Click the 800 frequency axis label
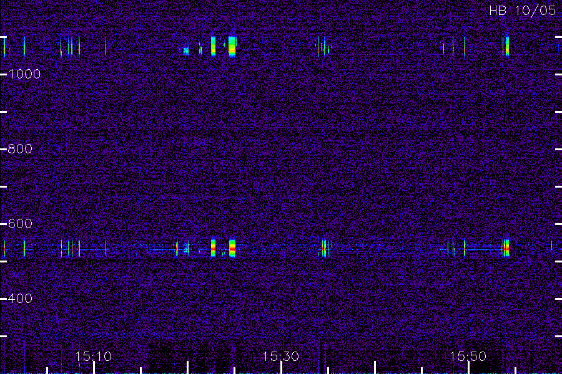The image size is (562, 374). coord(20,149)
